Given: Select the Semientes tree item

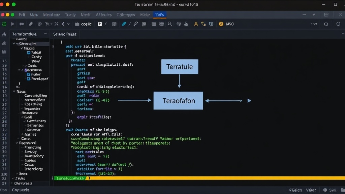Looking at the screenshot, I should pos(35,125).
